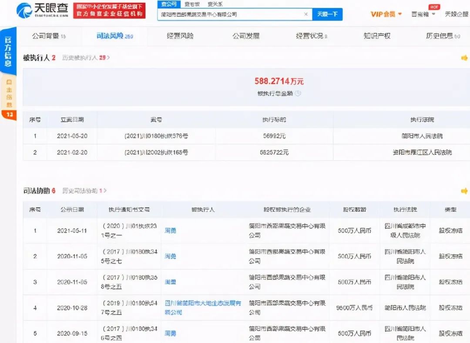Screen dimensions: 470x343
Task: Open the 四川省简阳市大地生态发展有限公司 link
Action: (x=203, y=307)
